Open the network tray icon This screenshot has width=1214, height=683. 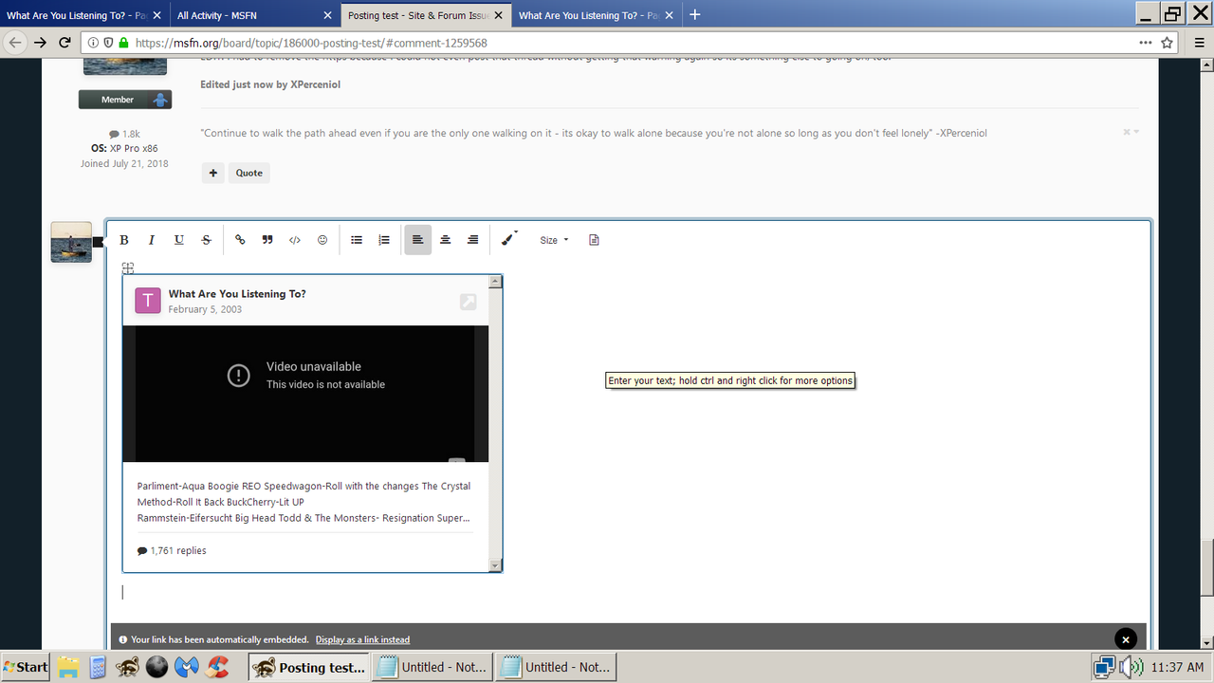click(x=1104, y=667)
